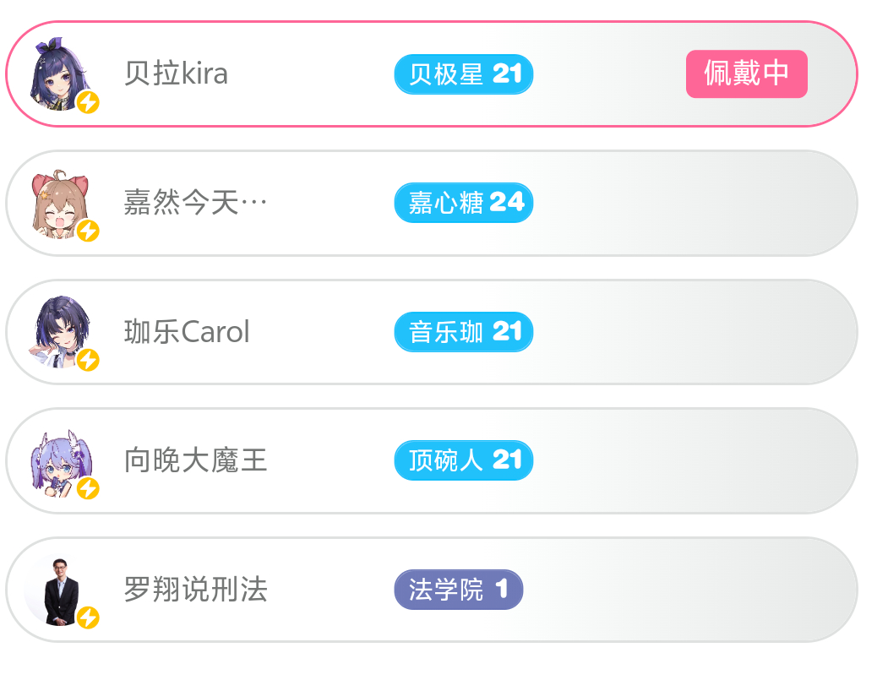Click lightning badge on 珈乐Carol's avatar
This screenshot has height=691, width=888.
coord(88,360)
